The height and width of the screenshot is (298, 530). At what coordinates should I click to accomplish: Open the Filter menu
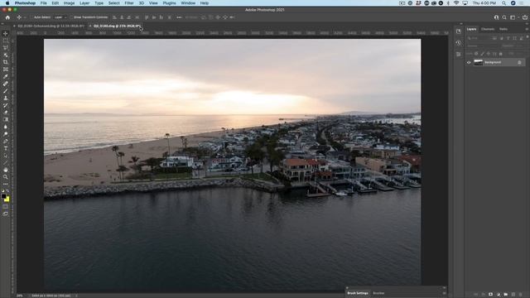click(129, 3)
